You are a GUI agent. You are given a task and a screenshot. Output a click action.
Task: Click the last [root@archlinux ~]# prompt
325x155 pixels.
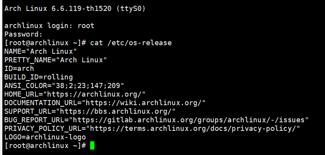pyautogui.click(x=45, y=146)
